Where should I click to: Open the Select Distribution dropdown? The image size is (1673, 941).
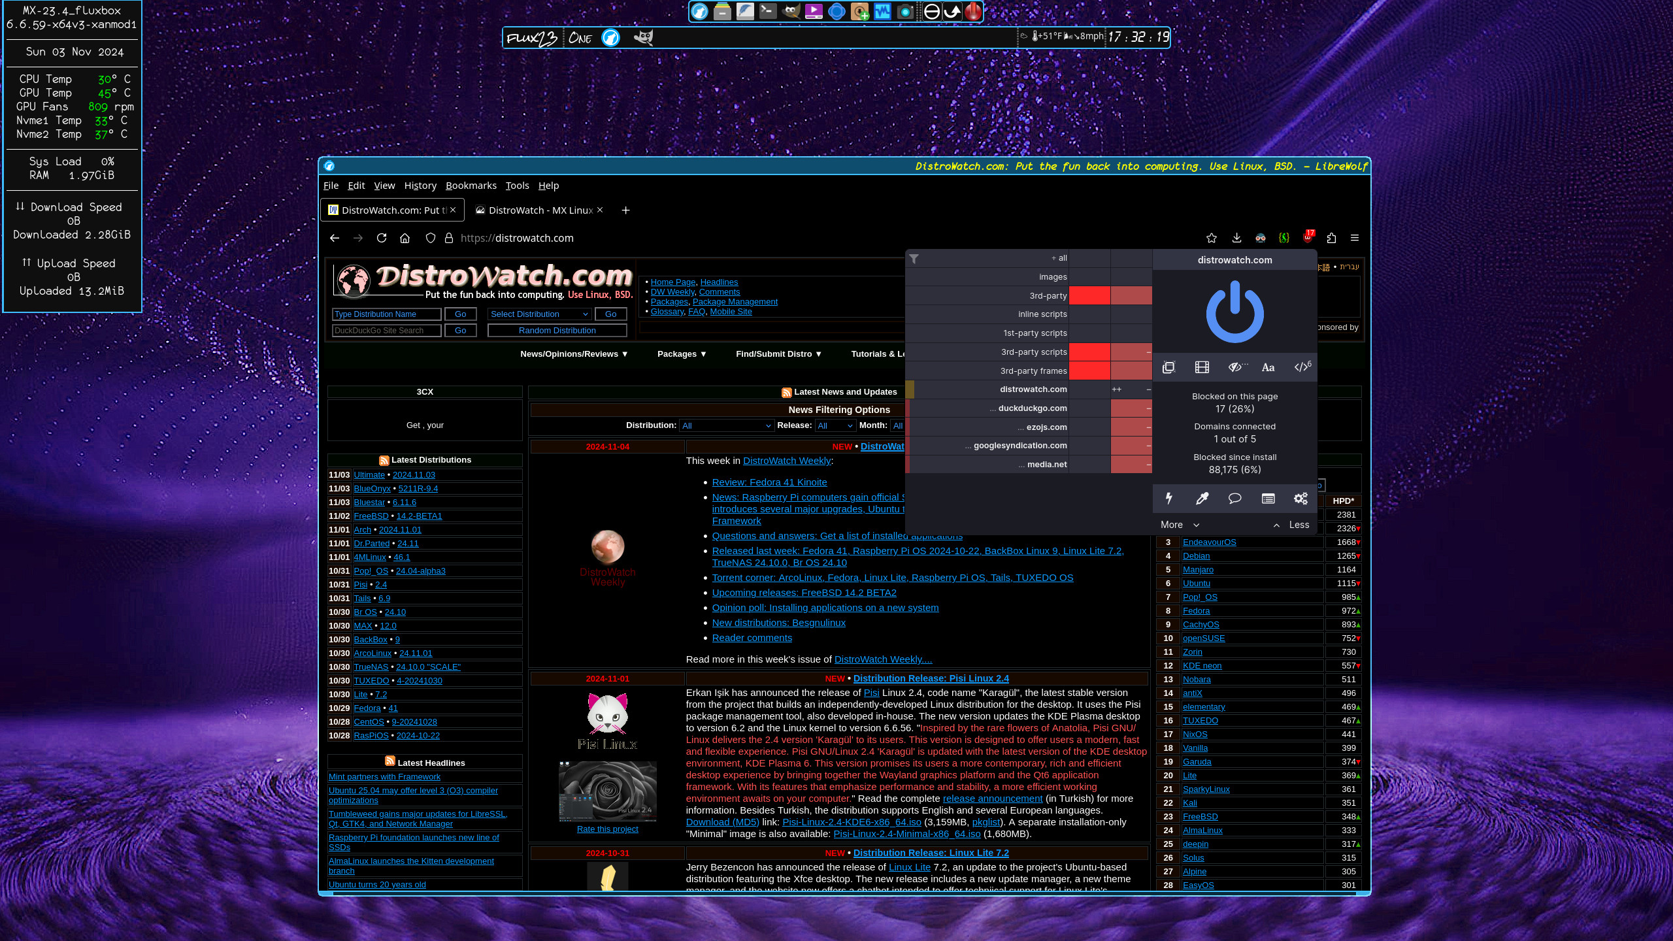click(539, 314)
